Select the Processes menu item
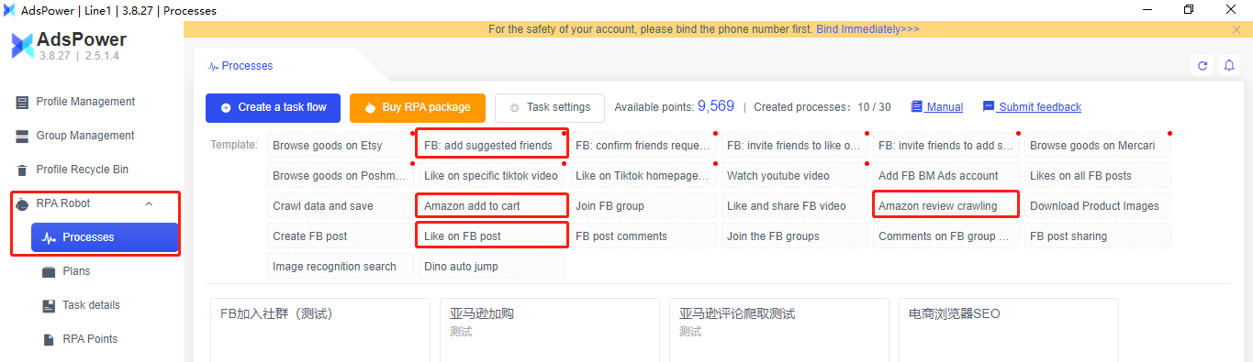Image resolution: width=1253 pixels, height=362 pixels. (104, 237)
